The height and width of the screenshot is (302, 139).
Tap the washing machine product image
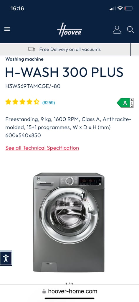(69, 222)
